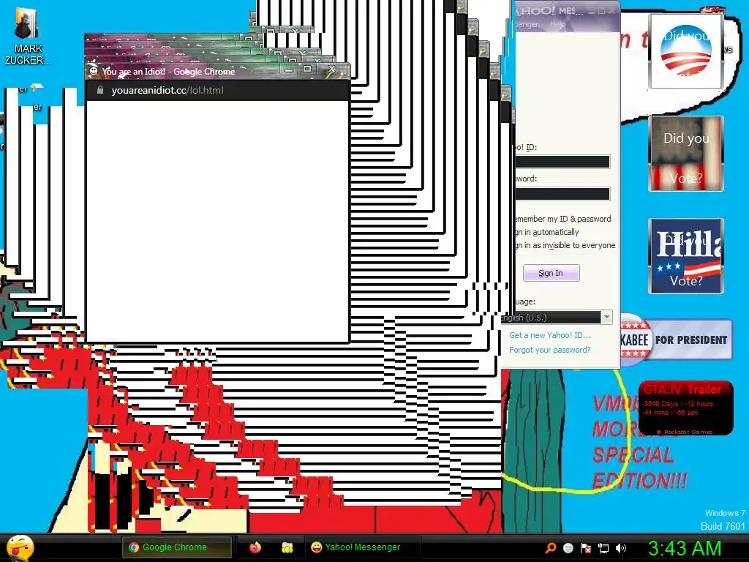Click the American flag 'Did you Vote?' gadget

click(x=686, y=154)
